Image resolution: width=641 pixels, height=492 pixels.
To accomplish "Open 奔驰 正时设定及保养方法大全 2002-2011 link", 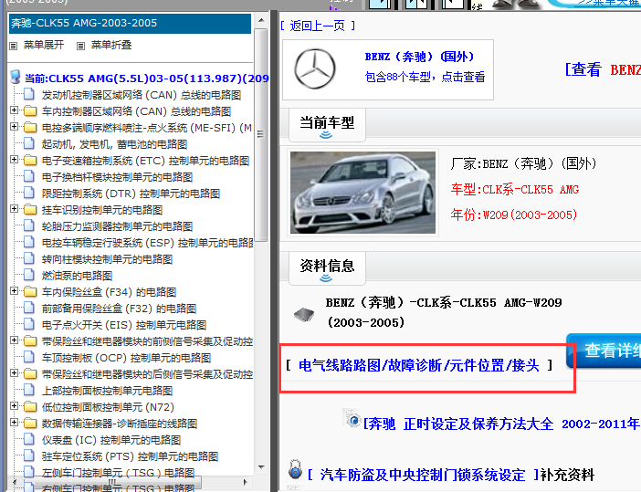I will (502, 424).
